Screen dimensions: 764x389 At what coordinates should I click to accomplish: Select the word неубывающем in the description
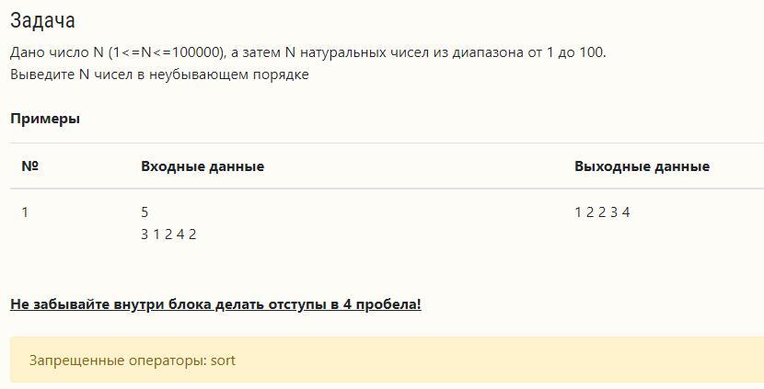[199, 75]
